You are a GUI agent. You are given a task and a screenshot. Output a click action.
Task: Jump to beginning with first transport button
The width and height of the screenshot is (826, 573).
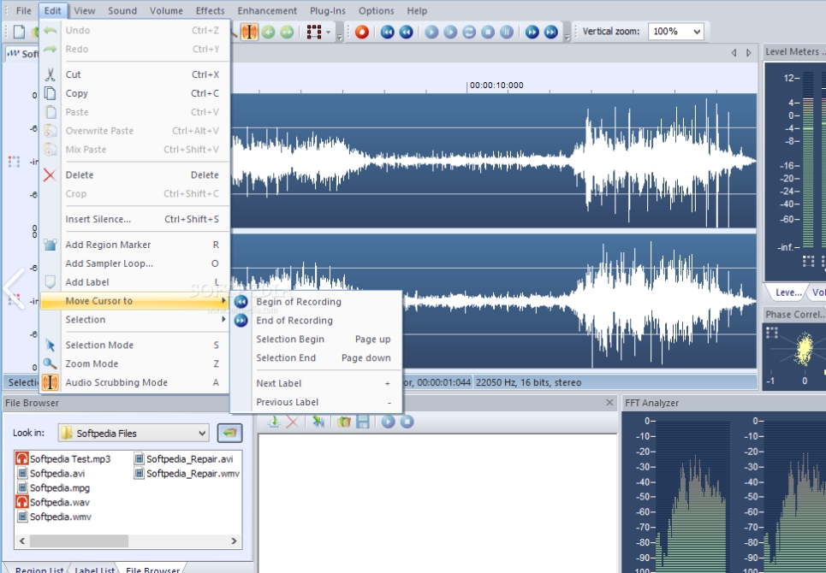(387, 32)
